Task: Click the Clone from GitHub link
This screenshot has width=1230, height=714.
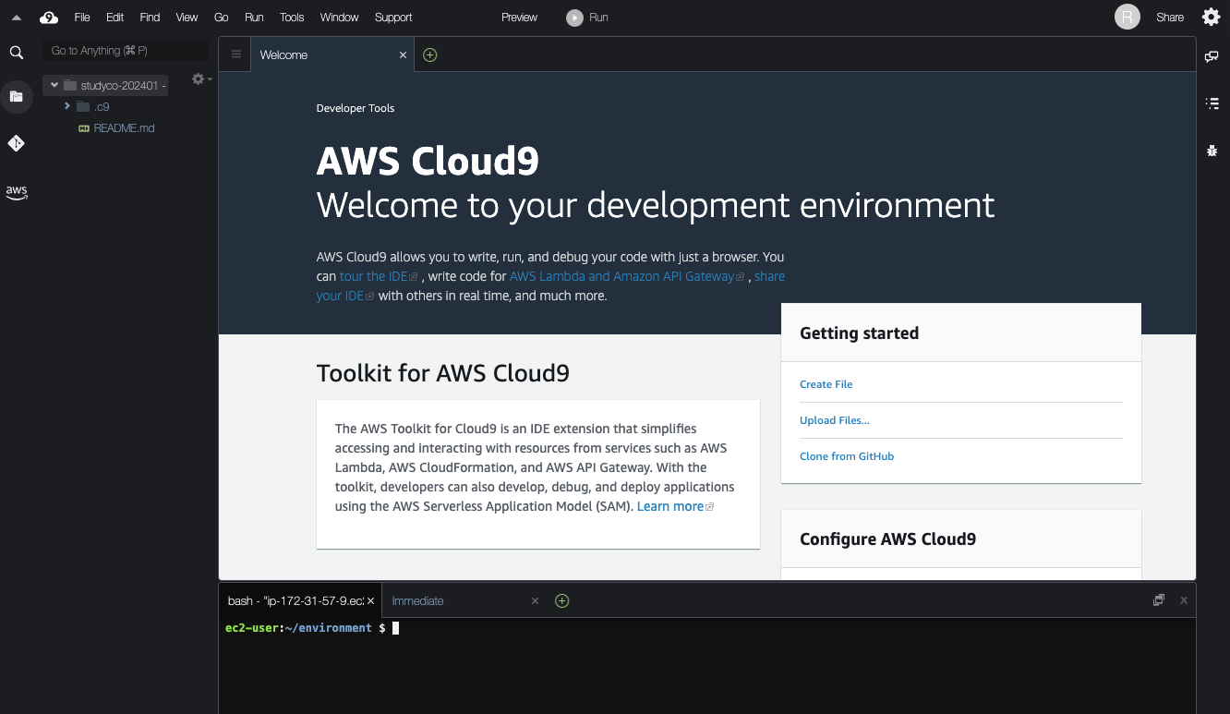Action: [847, 455]
